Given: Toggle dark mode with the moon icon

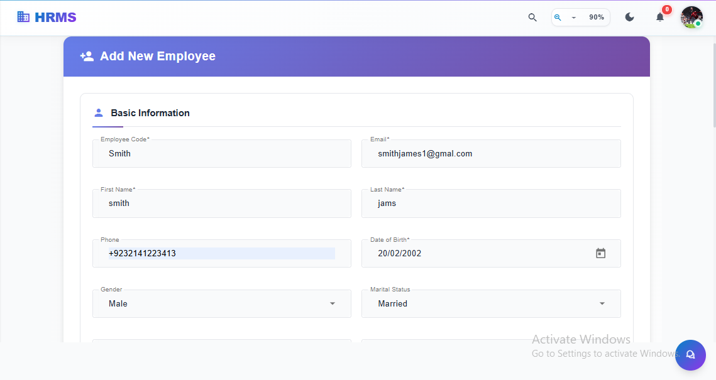Looking at the screenshot, I should (630, 18).
